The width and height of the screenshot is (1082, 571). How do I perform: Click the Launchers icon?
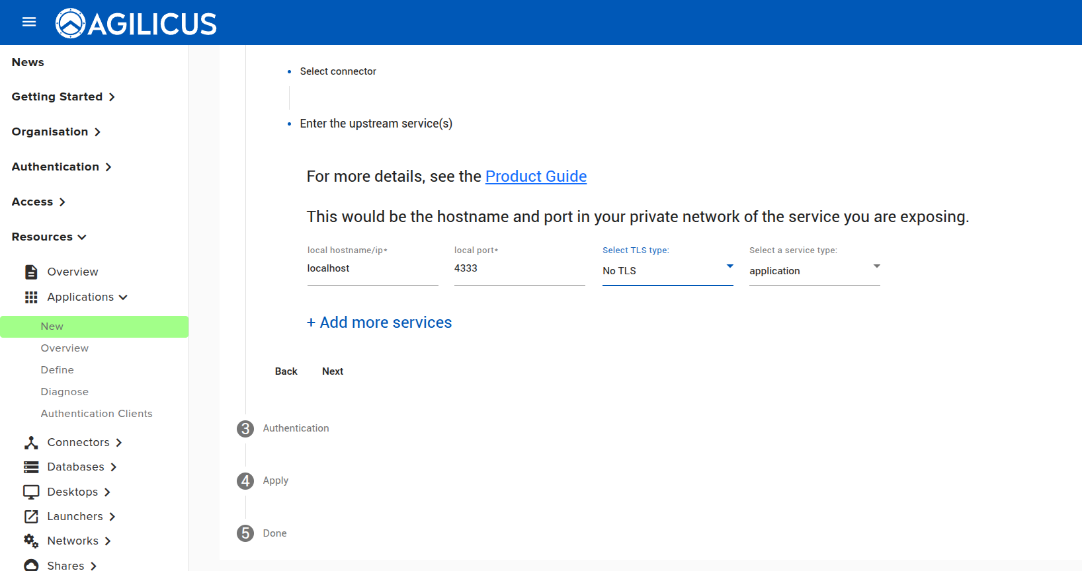click(31, 517)
